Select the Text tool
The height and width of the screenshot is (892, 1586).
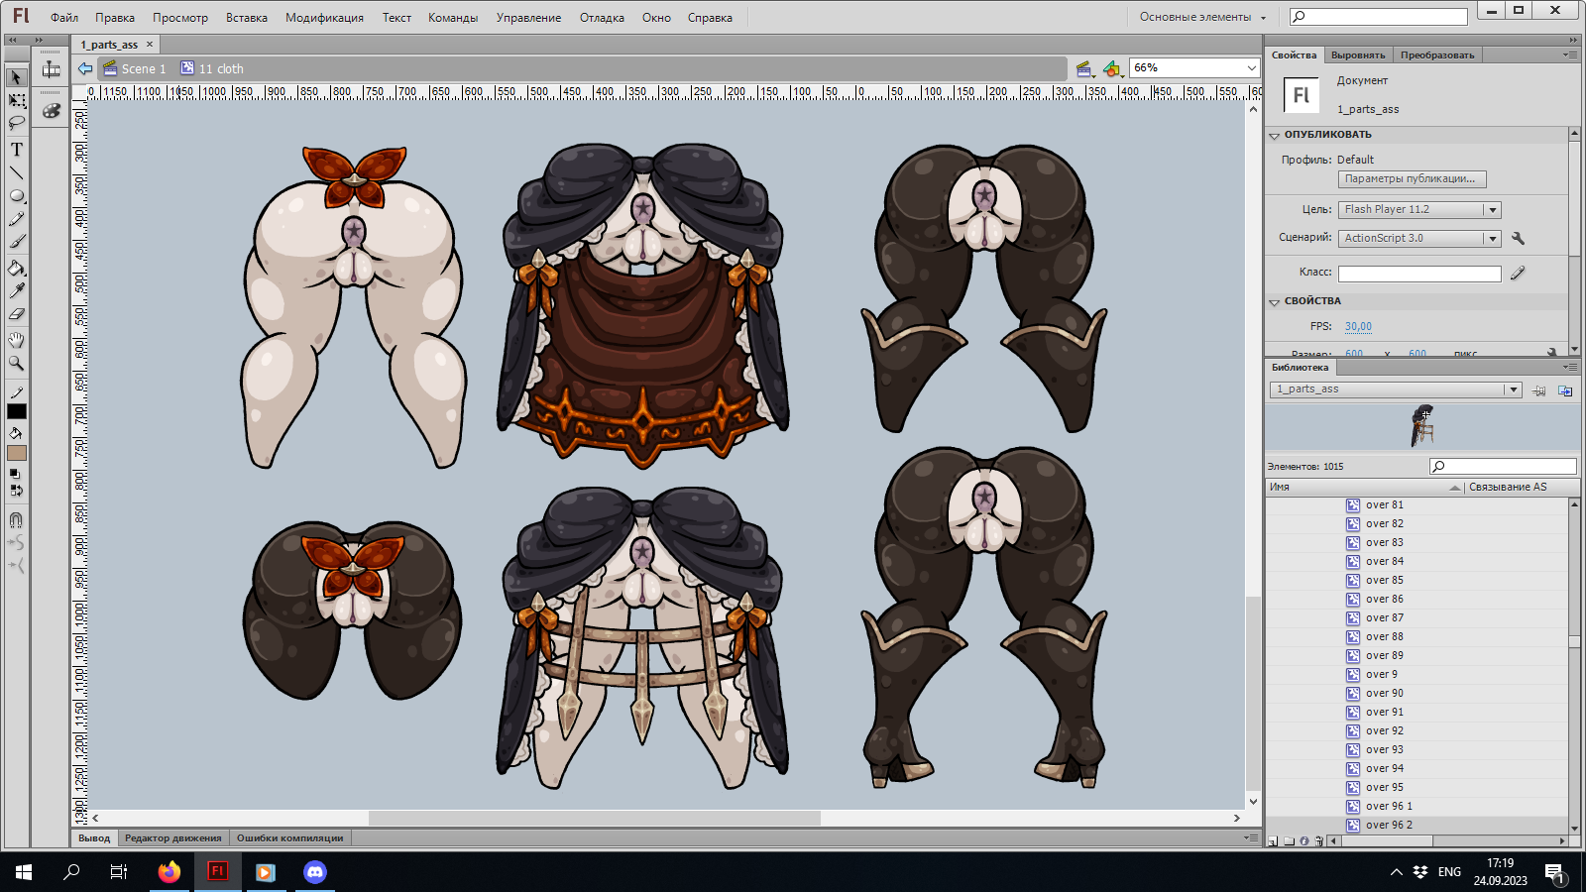tap(17, 150)
